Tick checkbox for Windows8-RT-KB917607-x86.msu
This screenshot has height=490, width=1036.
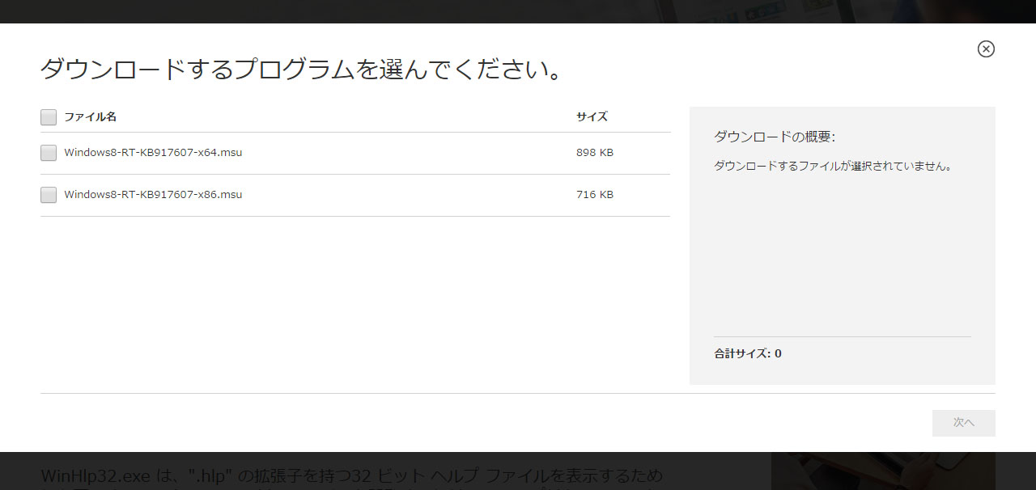click(49, 195)
